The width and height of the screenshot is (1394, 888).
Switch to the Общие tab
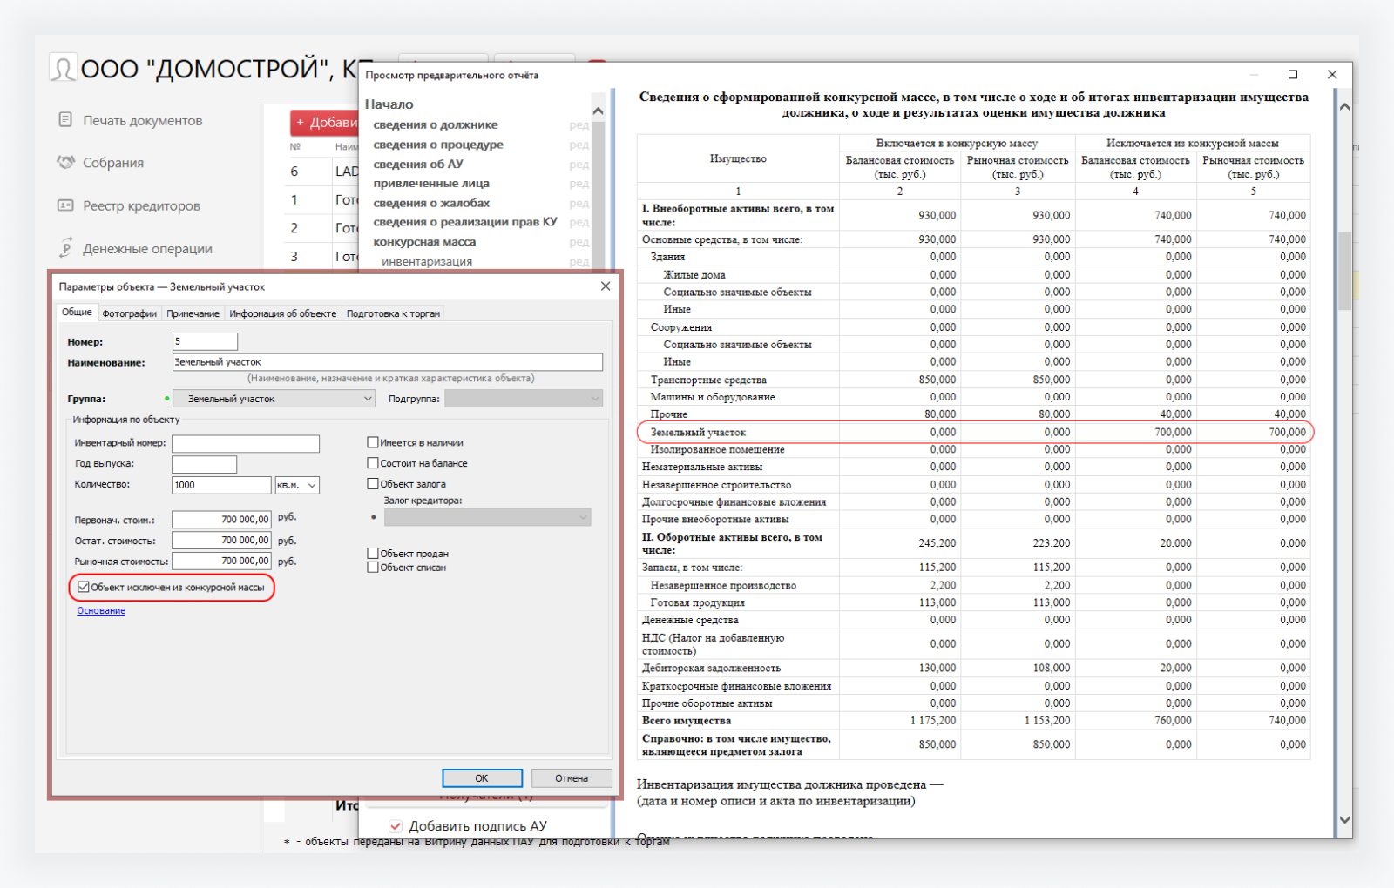(77, 313)
